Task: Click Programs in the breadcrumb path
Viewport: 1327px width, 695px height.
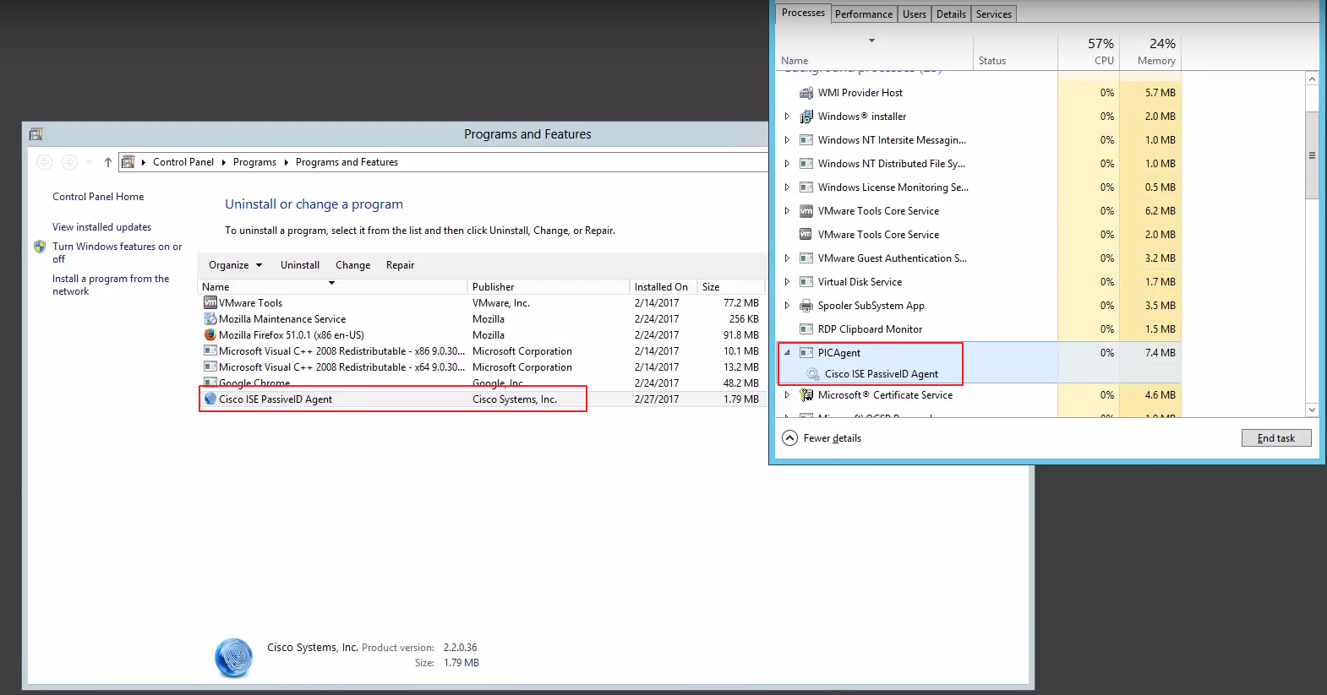Action: coord(254,162)
